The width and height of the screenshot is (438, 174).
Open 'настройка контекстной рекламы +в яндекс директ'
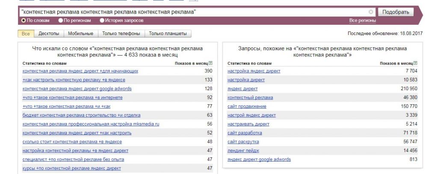(75, 151)
